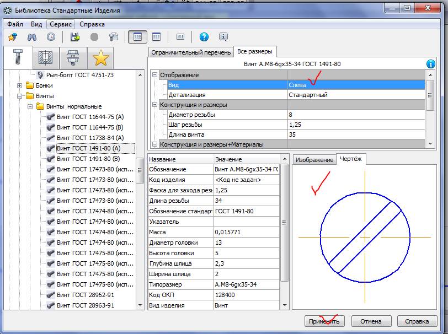Open help with blue question mark icon
The width and height of the screenshot is (448, 334).
click(204, 37)
